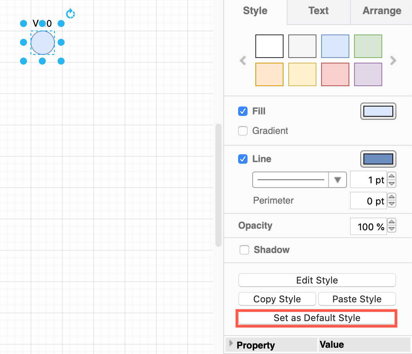Click Set as Default Style
This screenshot has width=412, height=354.
point(316,318)
